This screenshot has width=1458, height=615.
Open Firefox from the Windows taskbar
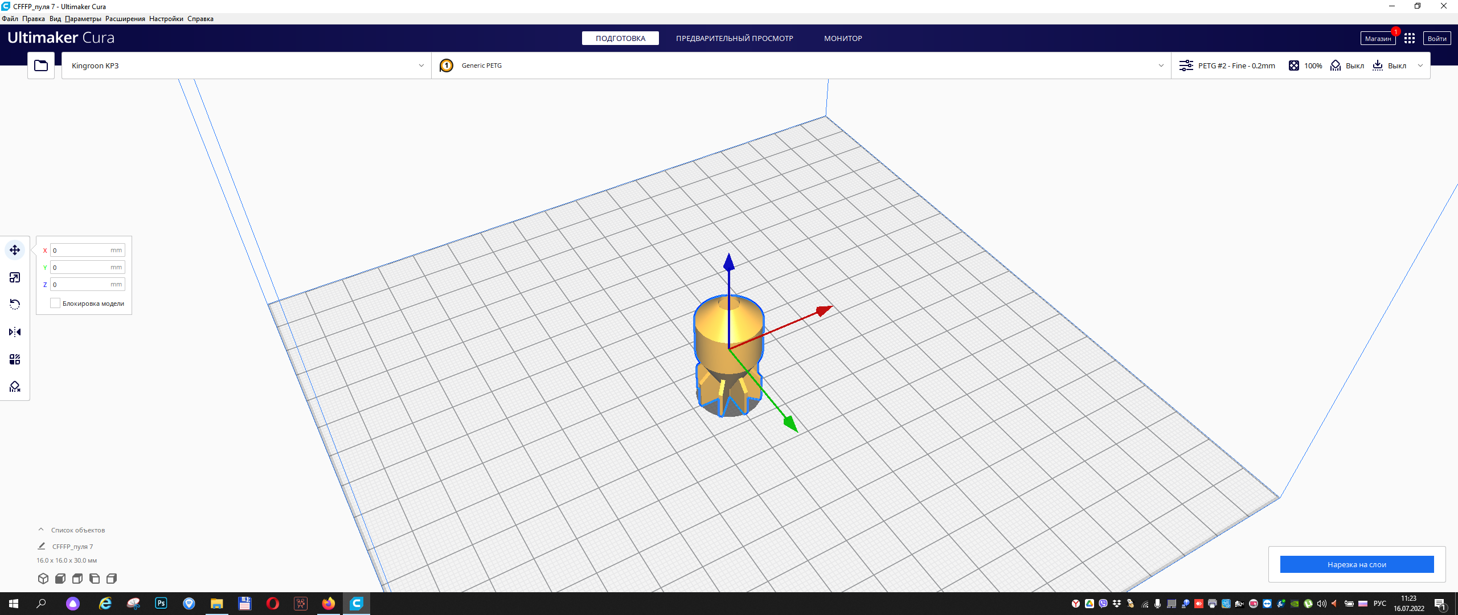[329, 604]
